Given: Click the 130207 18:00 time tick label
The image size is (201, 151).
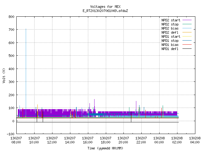Looking at the screenshot, I should 106,140.
